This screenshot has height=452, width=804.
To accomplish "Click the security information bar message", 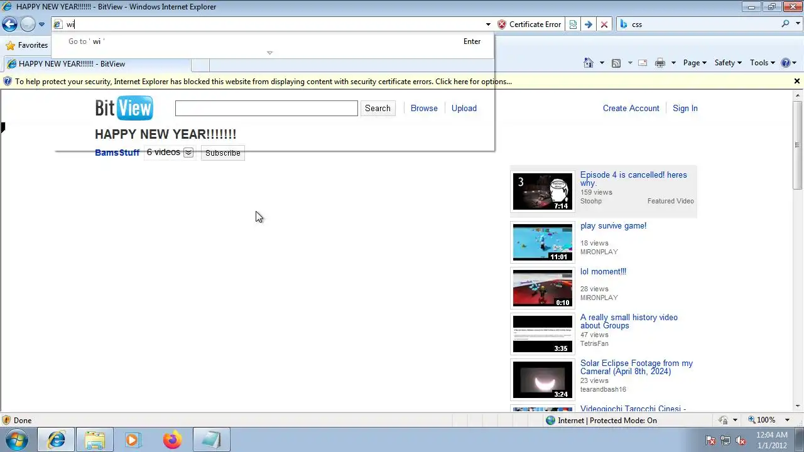I will [263, 82].
